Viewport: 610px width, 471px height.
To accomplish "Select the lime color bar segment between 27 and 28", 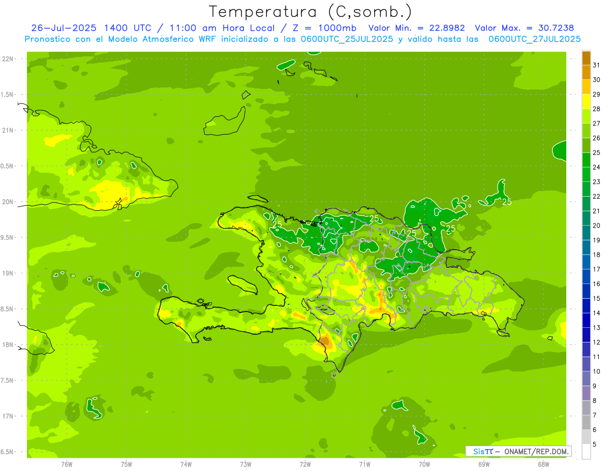I will (586, 116).
